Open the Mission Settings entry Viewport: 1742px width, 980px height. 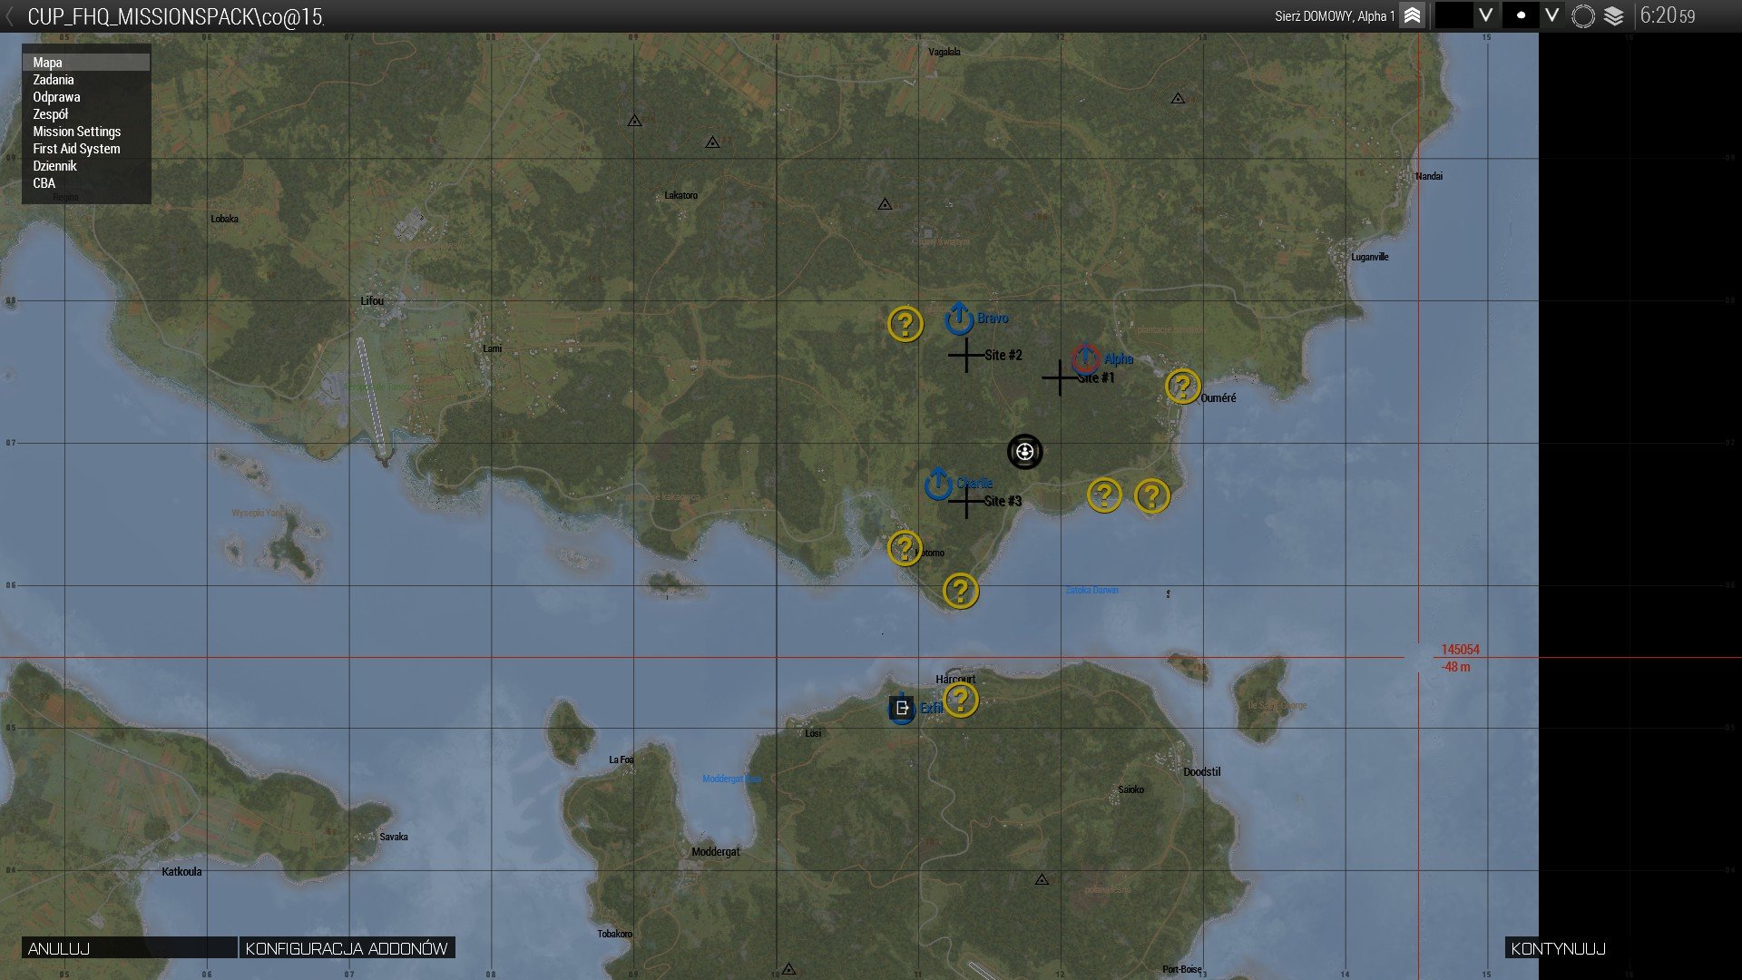pos(76,132)
